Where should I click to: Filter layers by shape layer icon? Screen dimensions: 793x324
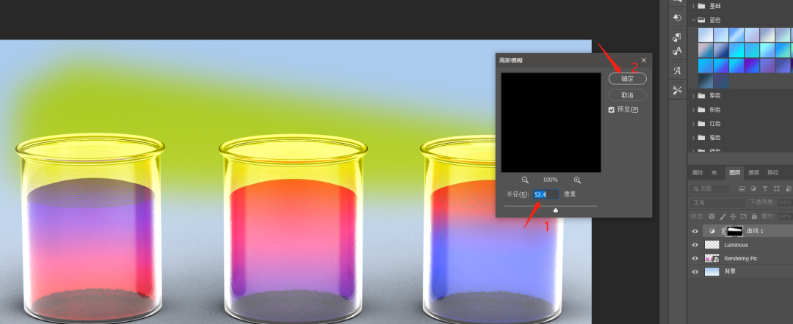point(776,188)
